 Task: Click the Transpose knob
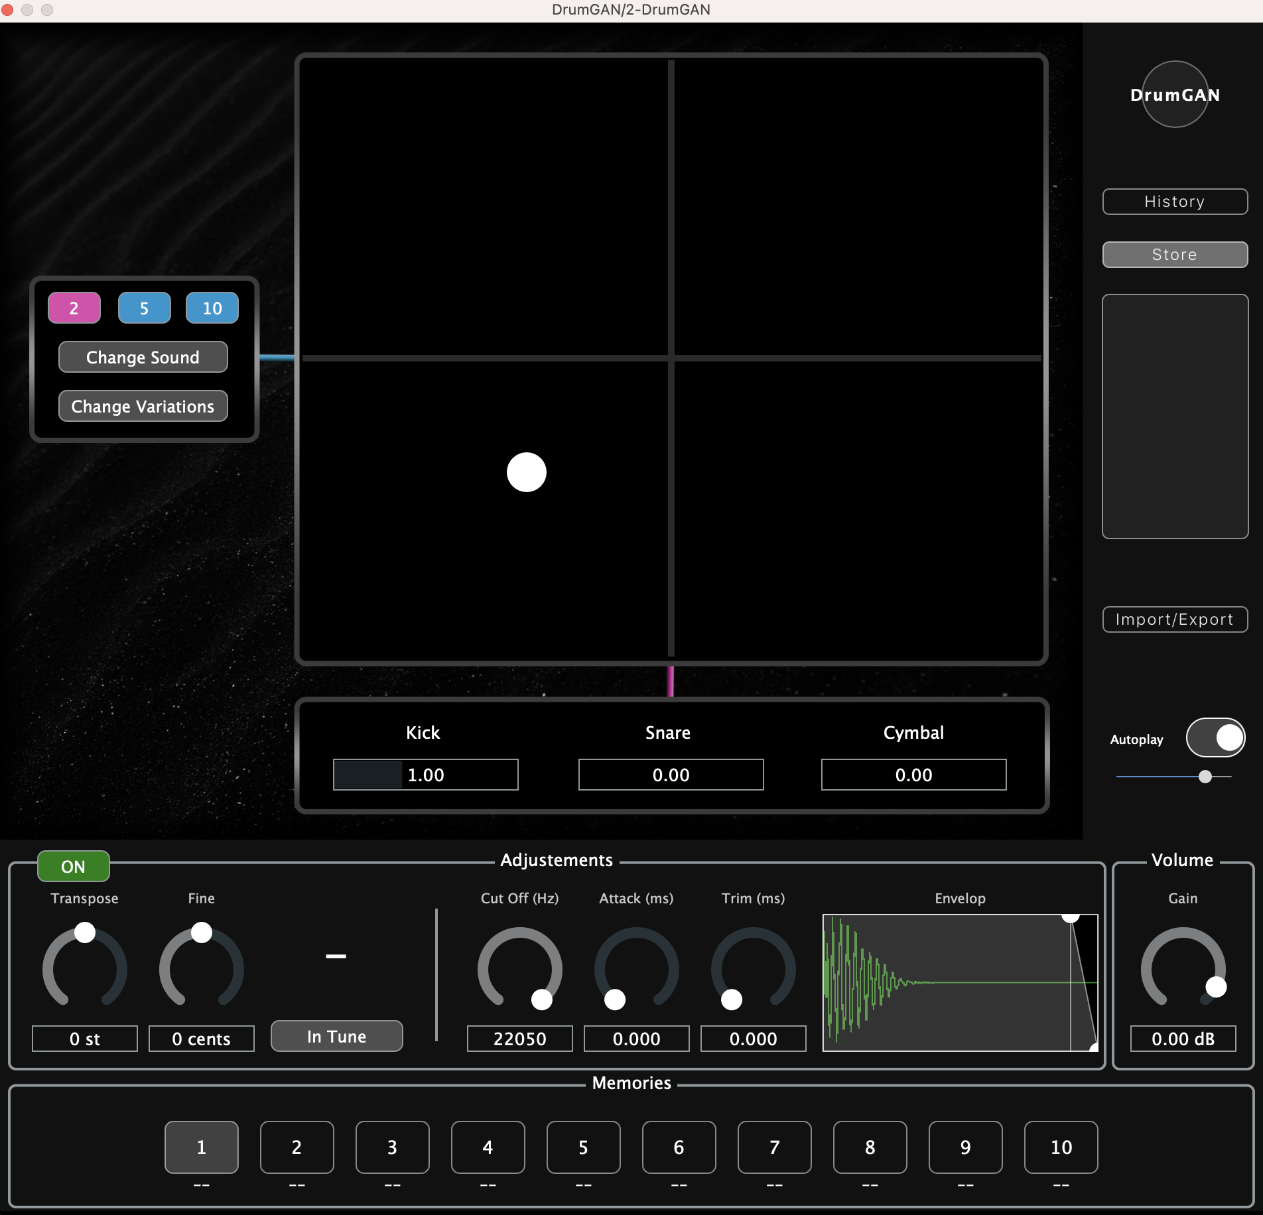(85, 968)
